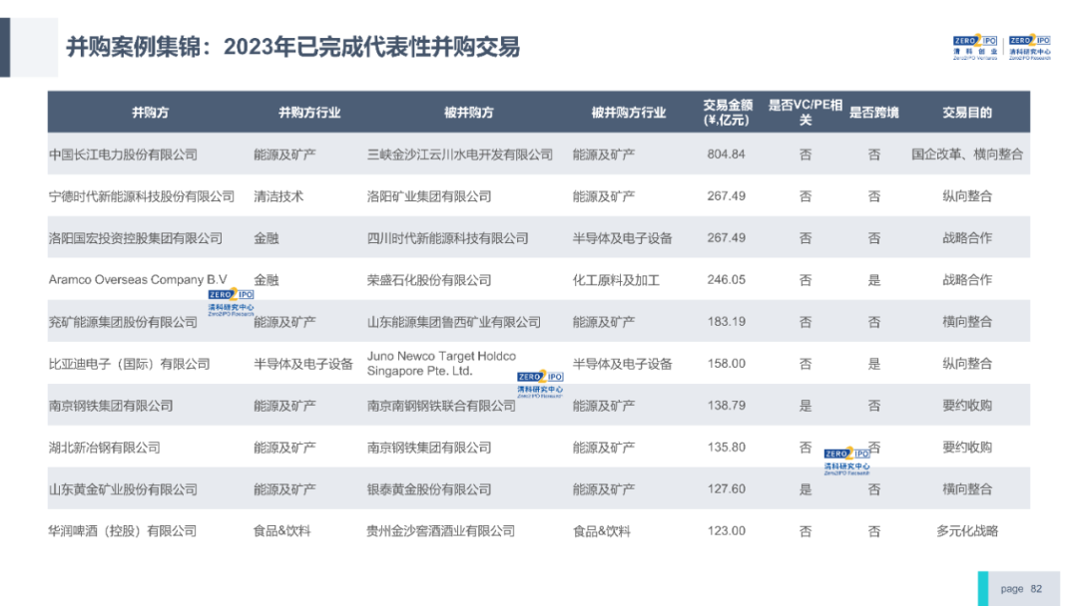Click the 804.84 transaction amount
The width and height of the screenshot is (1078, 606).
pyautogui.click(x=726, y=154)
